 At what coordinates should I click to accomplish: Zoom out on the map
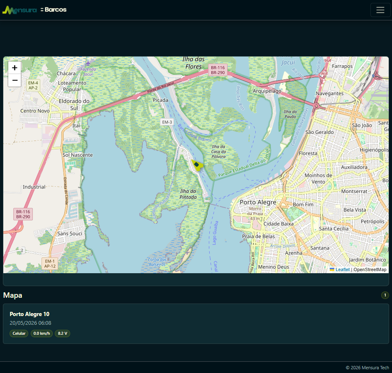point(15,80)
